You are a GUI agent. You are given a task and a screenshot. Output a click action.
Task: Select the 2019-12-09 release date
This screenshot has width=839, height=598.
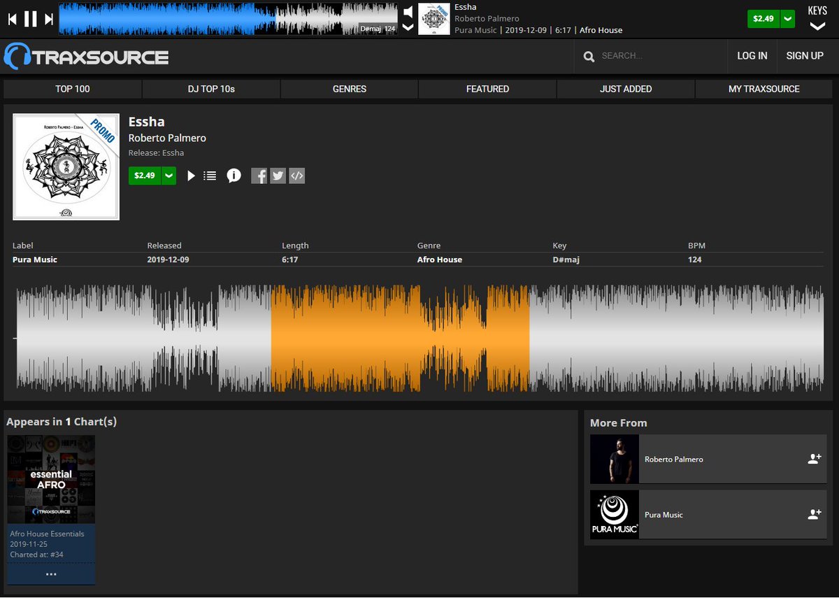coord(168,259)
